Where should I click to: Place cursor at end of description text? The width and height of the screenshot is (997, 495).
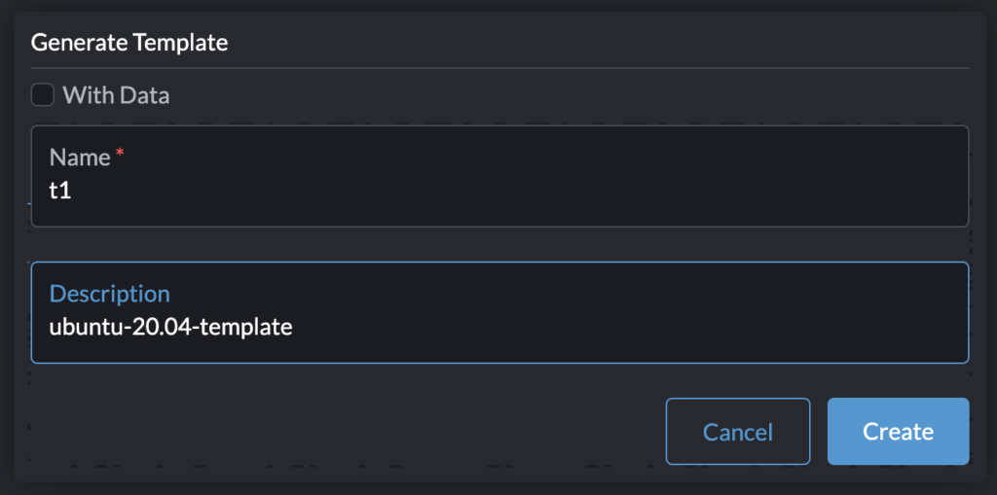[294, 327]
